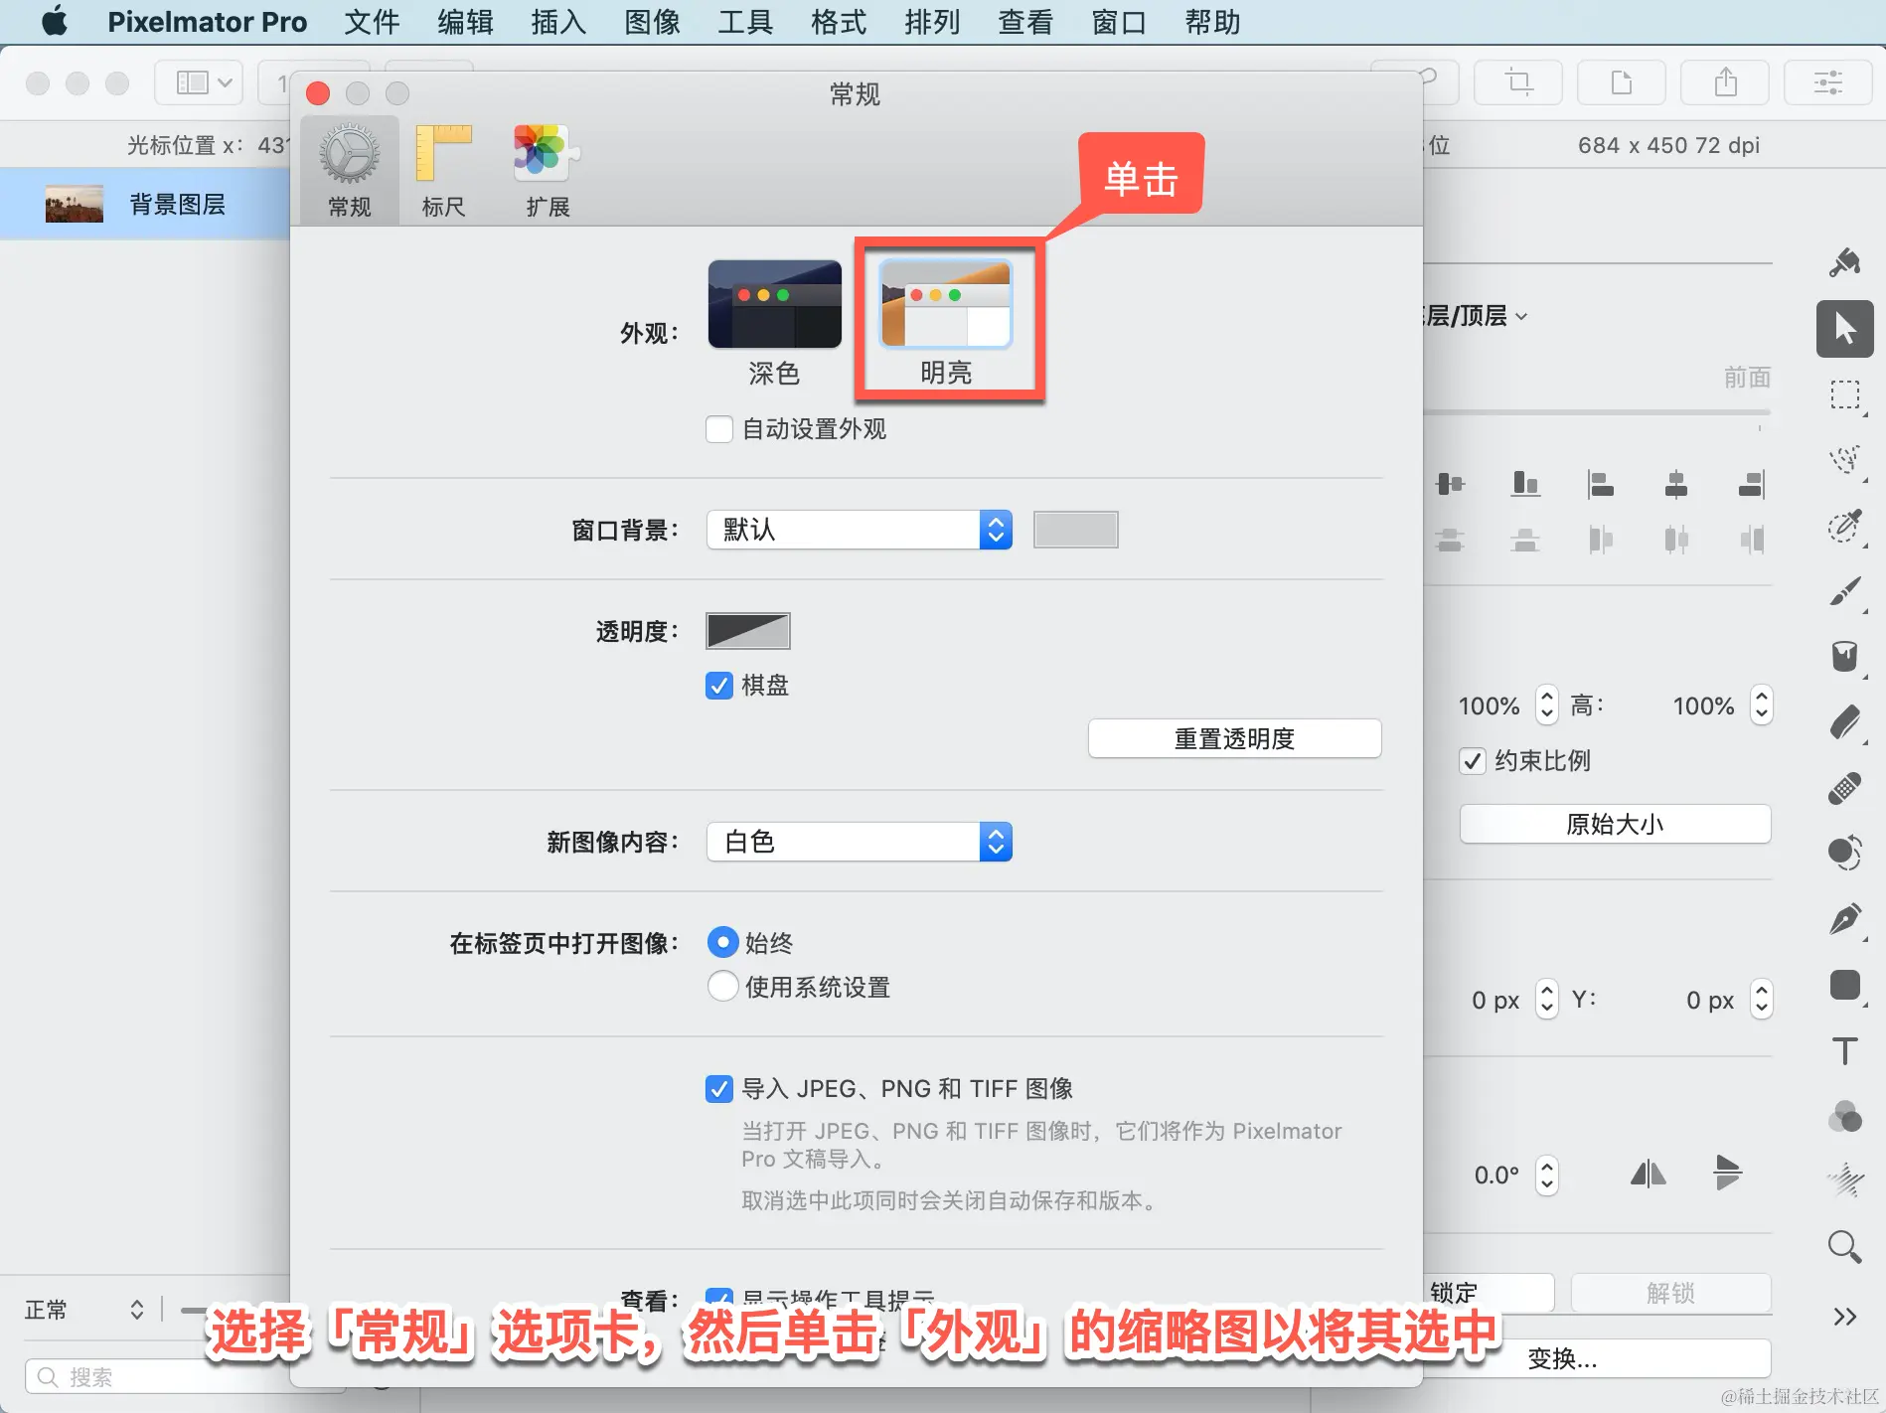
Task: Toggle 约束比例 checkbox
Action: click(1473, 761)
